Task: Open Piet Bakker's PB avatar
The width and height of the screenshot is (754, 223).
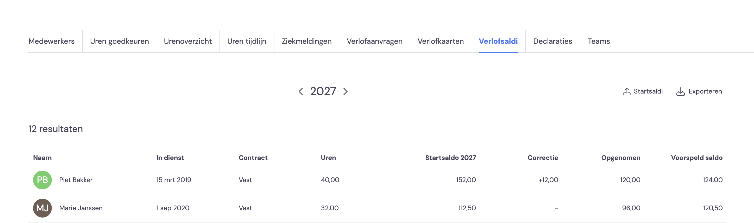Action: [x=42, y=180]
